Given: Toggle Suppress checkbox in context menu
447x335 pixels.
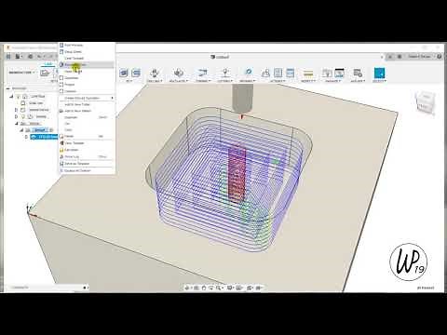Looking at the screenshot, I should click(x=61, y=78).
